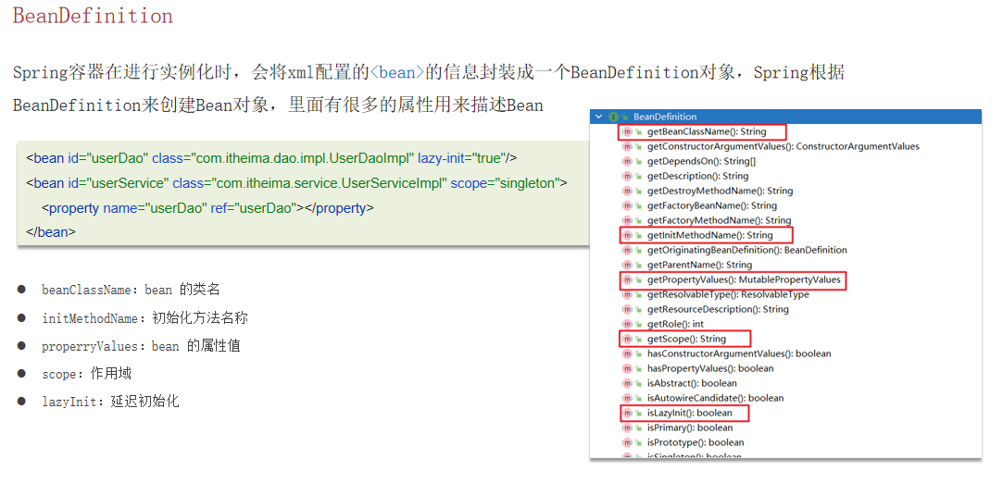Click the red BeanDefinition page title

pyautogui.click(x=93, y=16)
